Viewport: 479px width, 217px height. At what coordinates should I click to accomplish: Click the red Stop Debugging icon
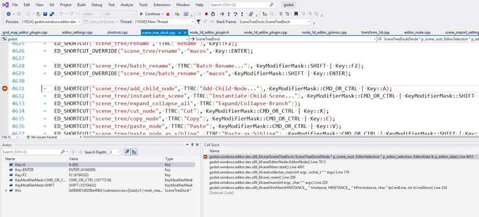pyautogui.click(x=206, y=14)
